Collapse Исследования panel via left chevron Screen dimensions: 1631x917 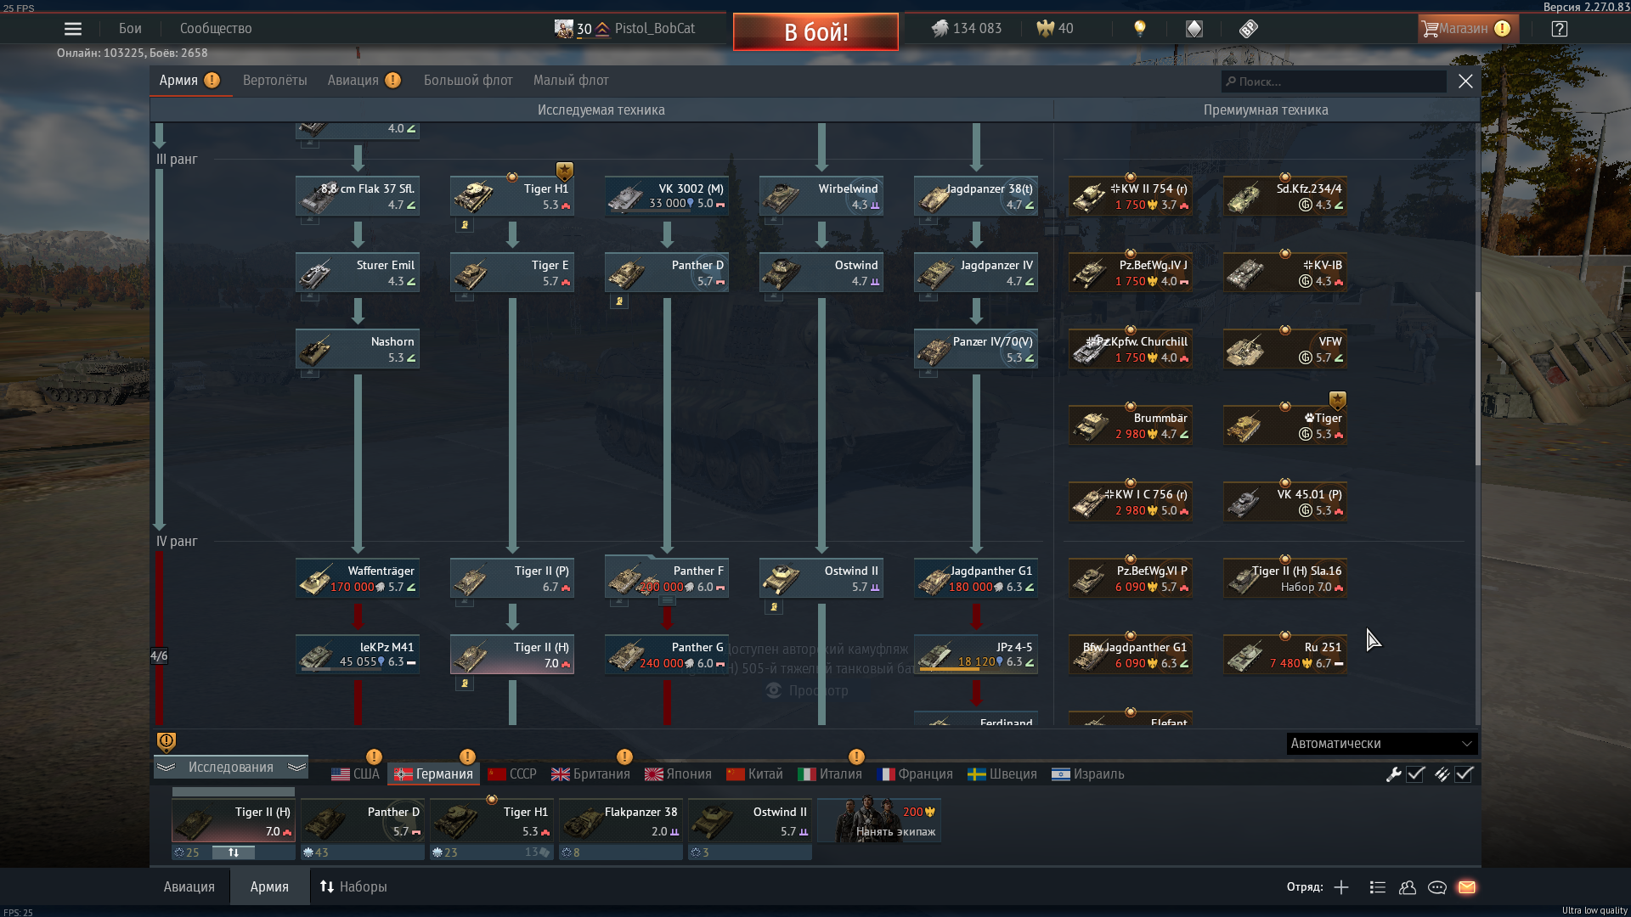coord(166,768)
